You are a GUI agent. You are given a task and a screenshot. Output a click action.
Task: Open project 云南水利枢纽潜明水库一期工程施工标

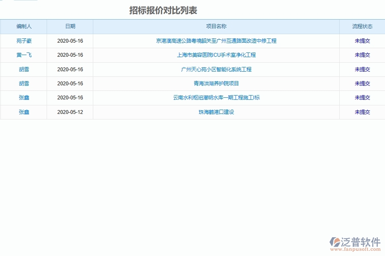click(216, 98)
